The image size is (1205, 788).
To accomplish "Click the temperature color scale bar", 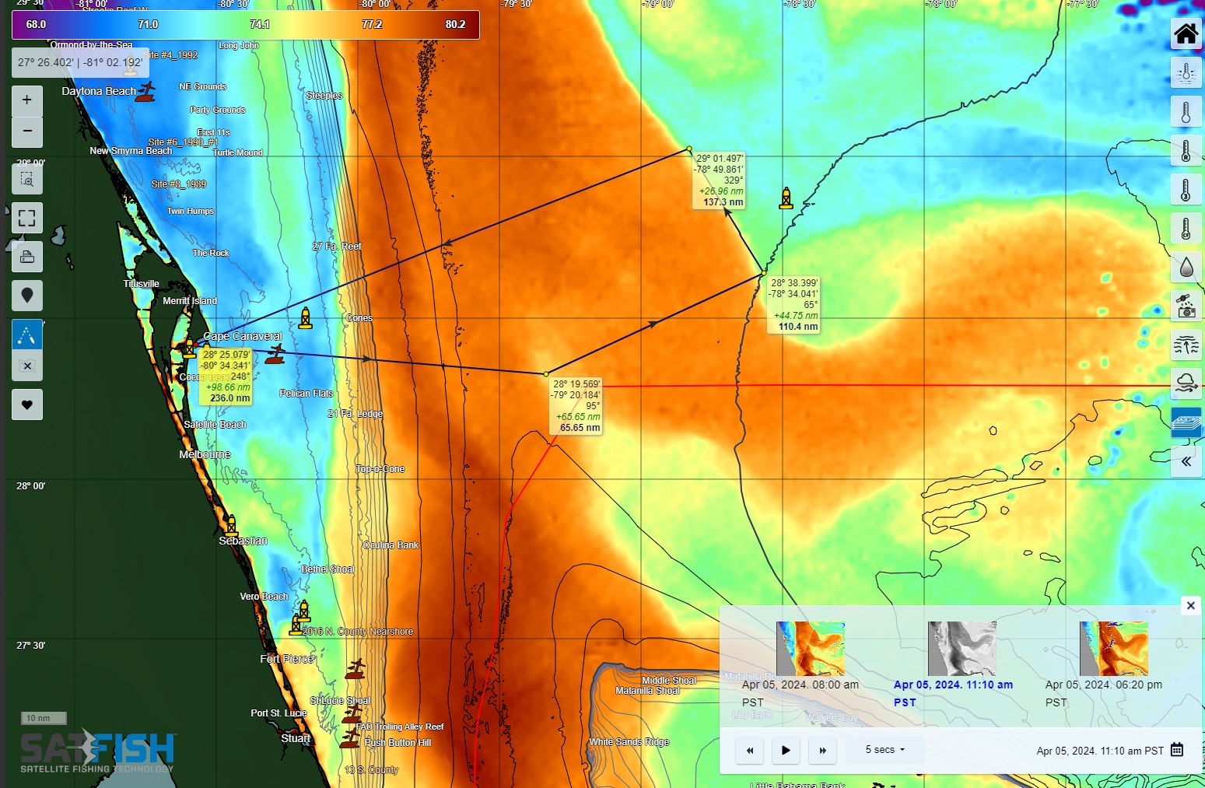I will coord(246,24).
